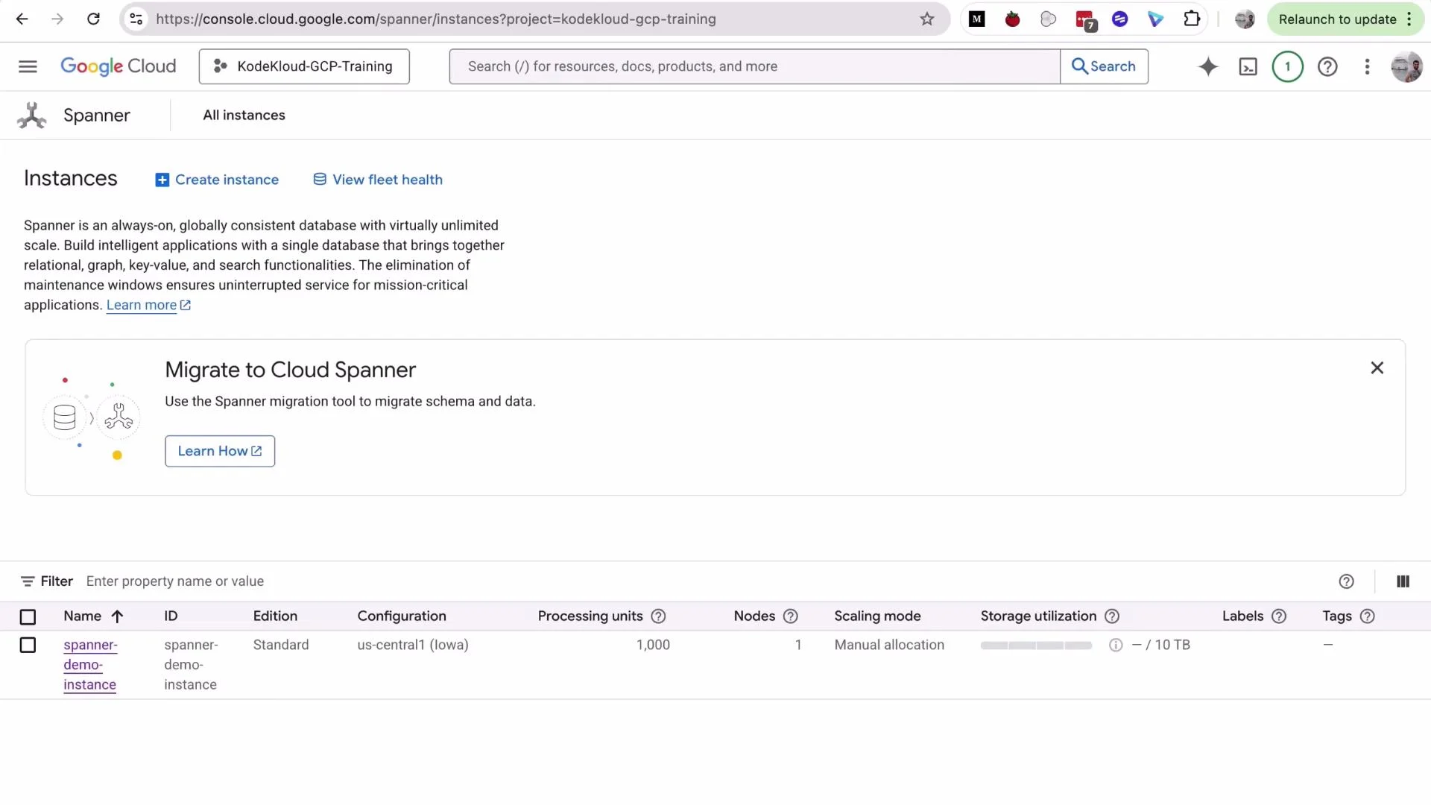Click the Filter icon

pyautogui.click(x=28, y=581)
